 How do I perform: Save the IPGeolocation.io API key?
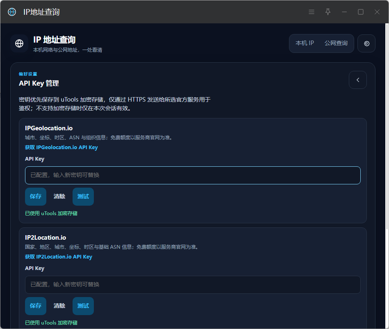coord(36,197)
